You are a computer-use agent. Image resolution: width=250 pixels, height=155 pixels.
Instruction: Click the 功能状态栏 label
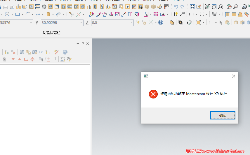pyautogui.click(x=51, y=33)
